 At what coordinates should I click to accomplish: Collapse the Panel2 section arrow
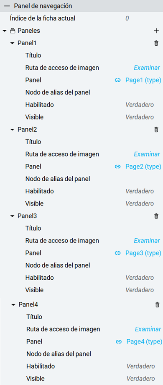coord(13,130)
